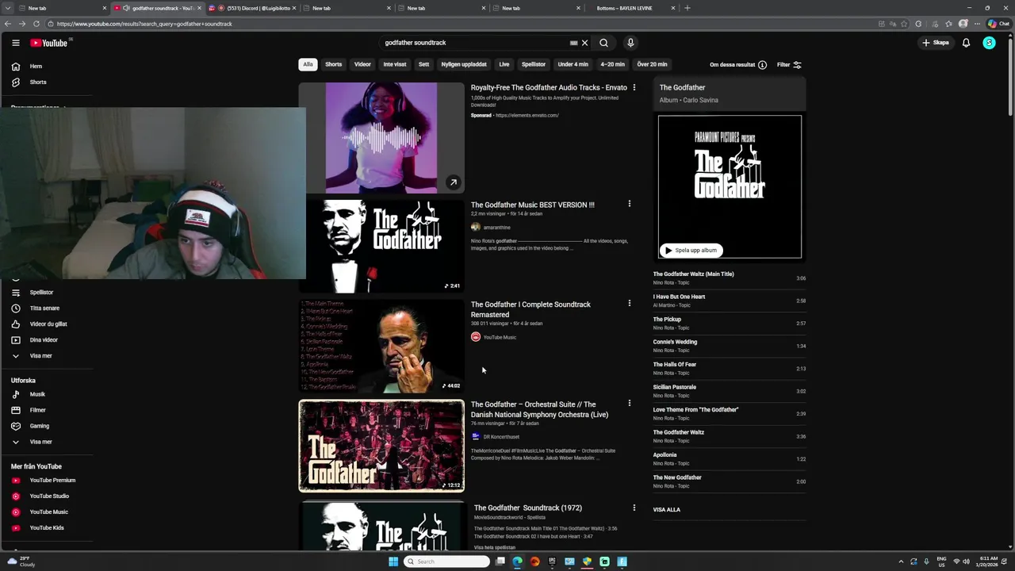Image resolution: width=1015 pixels, height=571 pixels.
Task: Open options for Godfather Soundtrack (1972) playlist
Action: (634, 508)
